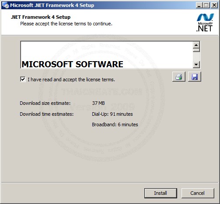Screen dimensions: 220x204
Task: Close the setup window
Action: coord(214,5)
